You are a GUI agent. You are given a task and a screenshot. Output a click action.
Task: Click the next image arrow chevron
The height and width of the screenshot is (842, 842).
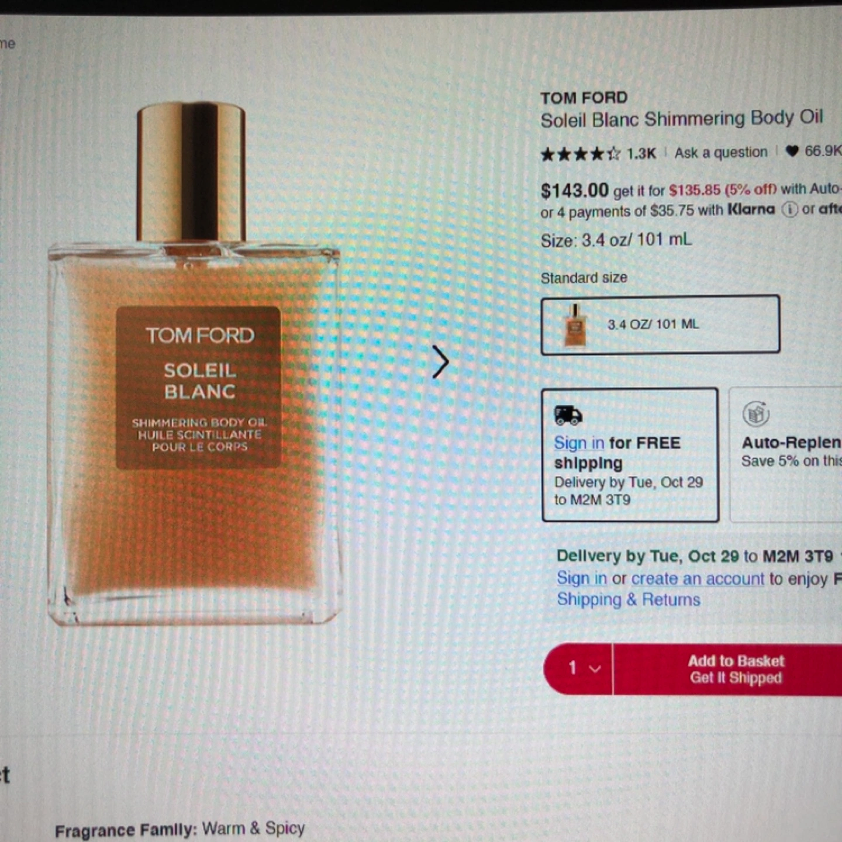440,362
